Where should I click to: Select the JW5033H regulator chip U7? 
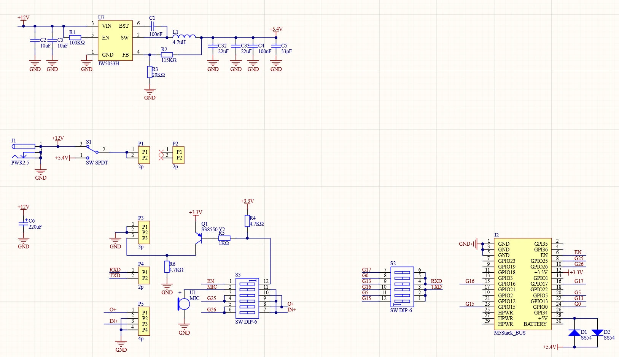(x=115, y=40)
